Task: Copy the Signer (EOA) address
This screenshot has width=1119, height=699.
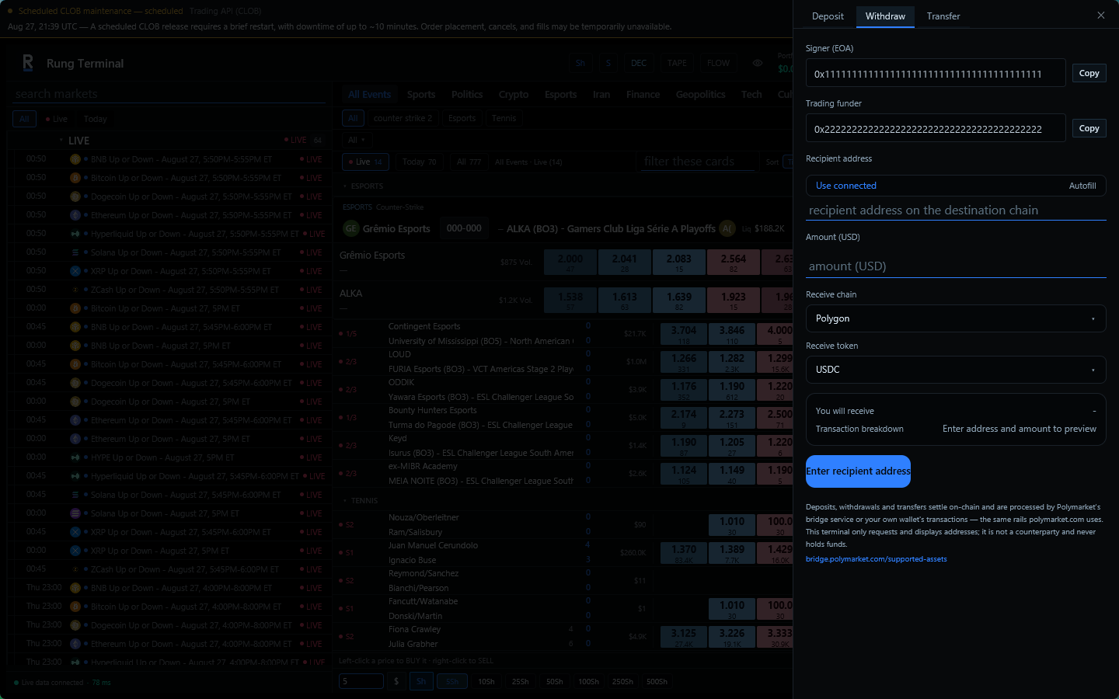Action: [x=1089, y=73]
